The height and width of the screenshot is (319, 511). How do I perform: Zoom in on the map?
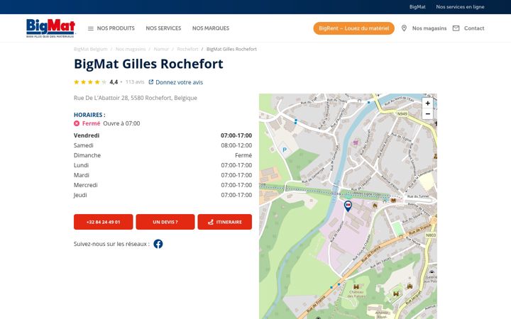coord(427,103)
